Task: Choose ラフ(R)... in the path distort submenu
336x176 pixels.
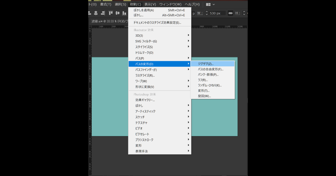Action: [x=203, y=80]
